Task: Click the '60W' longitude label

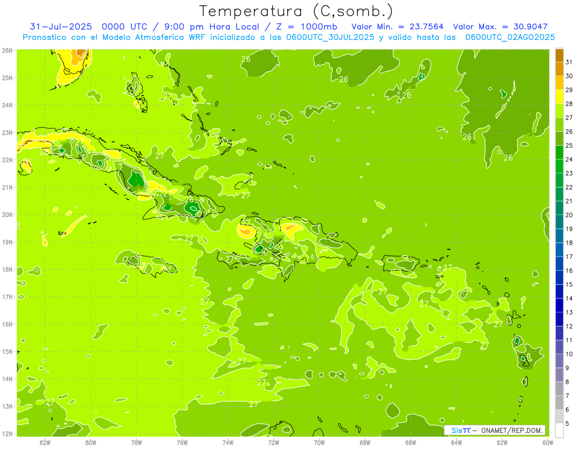Action: [548, 442]
